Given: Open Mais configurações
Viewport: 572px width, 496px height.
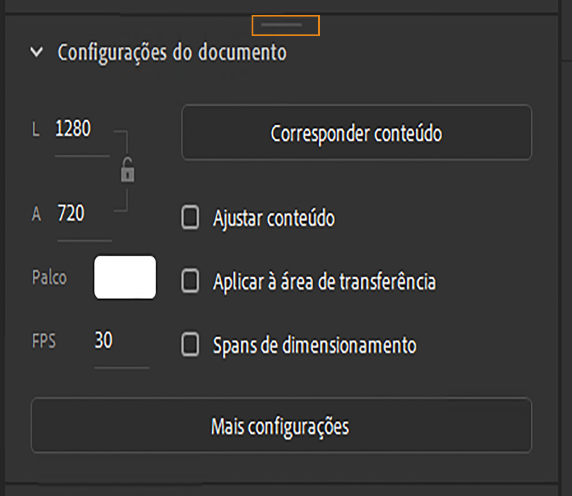Looking at the screenshot, I should 281,426.
